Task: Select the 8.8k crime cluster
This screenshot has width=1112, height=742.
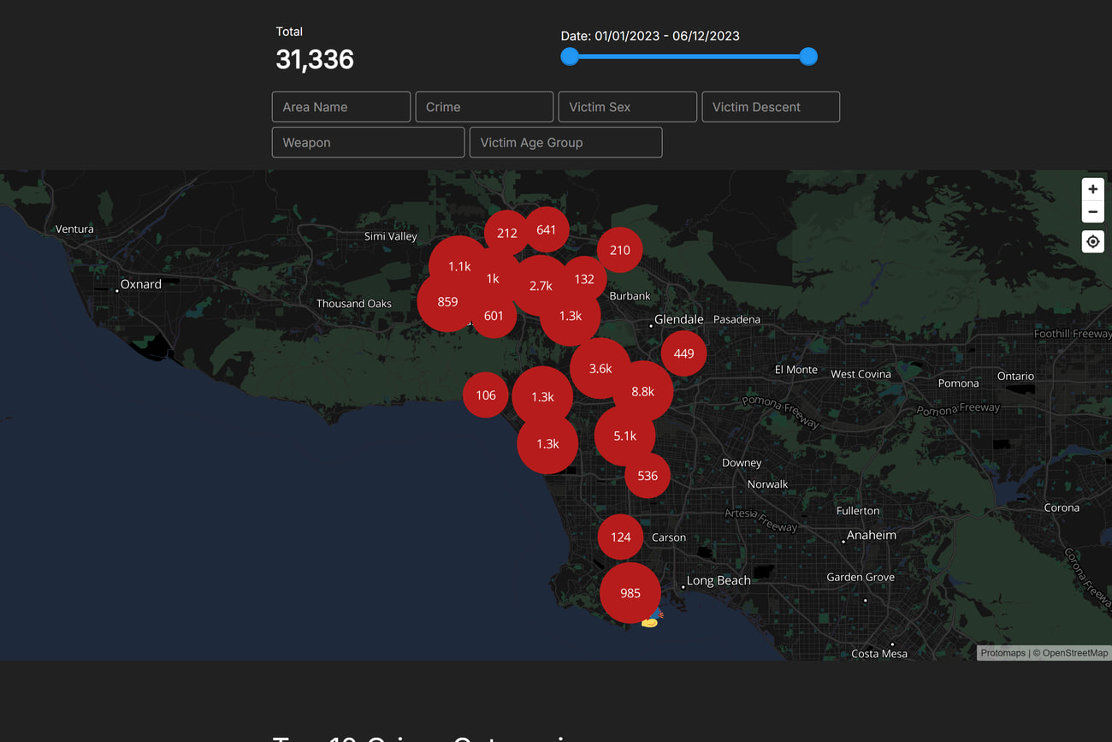Action: click(642, 391)
